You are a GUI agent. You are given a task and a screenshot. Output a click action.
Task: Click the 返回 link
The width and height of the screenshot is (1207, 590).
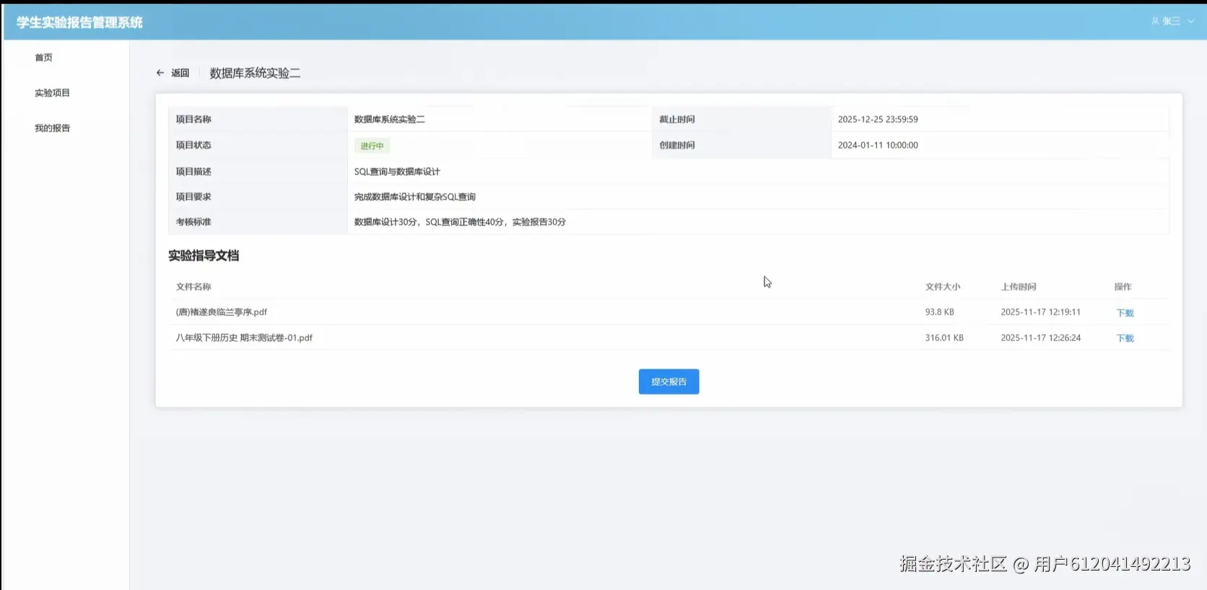pos(180,73)
